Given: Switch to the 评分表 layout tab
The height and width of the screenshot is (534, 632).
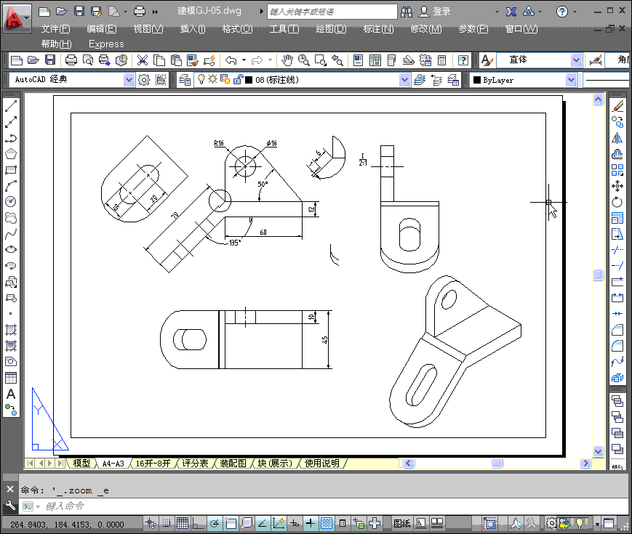Looking at the screenshot, I should [195, 463].
